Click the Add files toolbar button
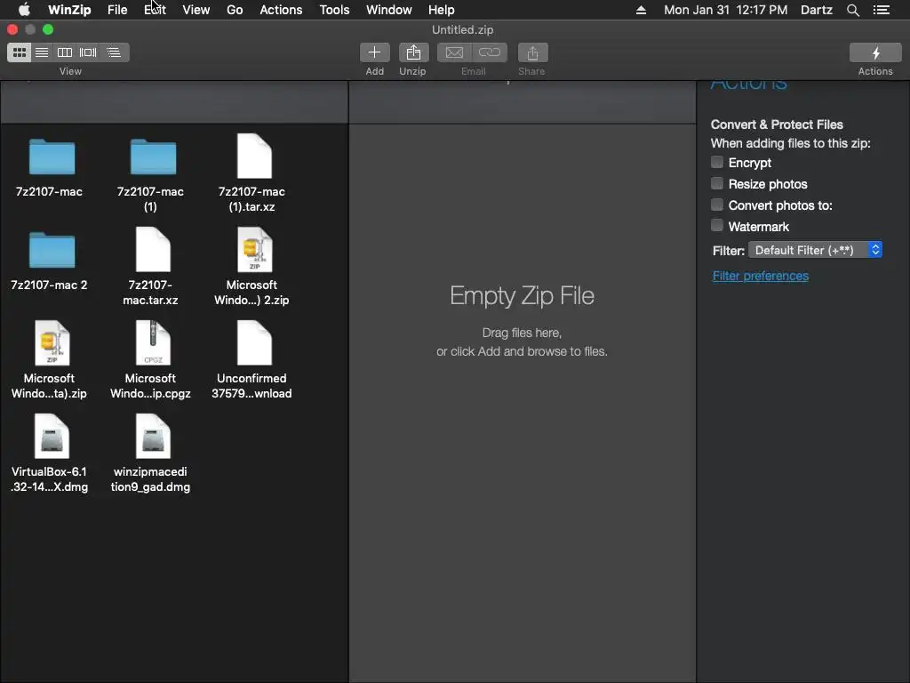Viewport: 910px width, 683px height. coord(374,52)
